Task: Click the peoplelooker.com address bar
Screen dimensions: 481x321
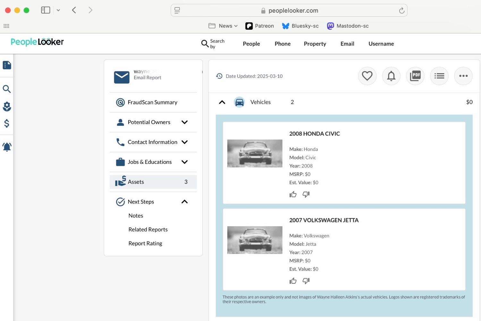Action: tap(289, 11)
